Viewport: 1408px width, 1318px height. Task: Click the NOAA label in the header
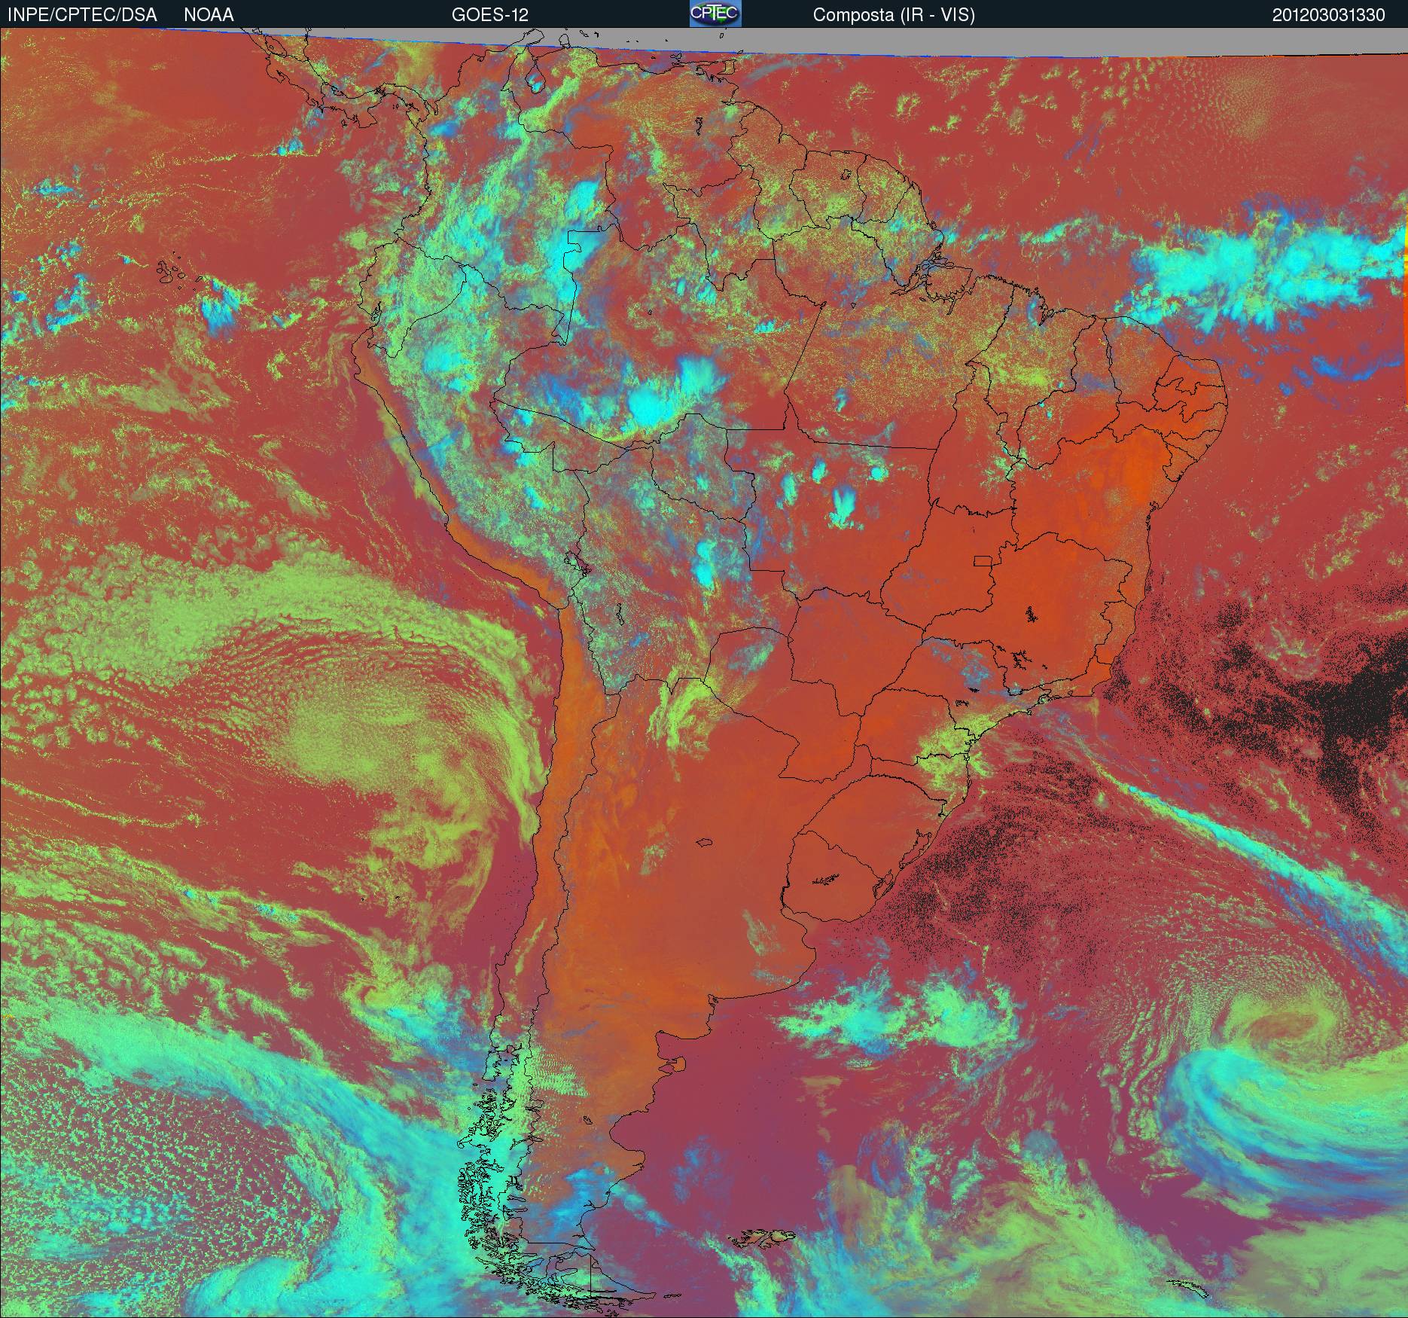point(209,15)
